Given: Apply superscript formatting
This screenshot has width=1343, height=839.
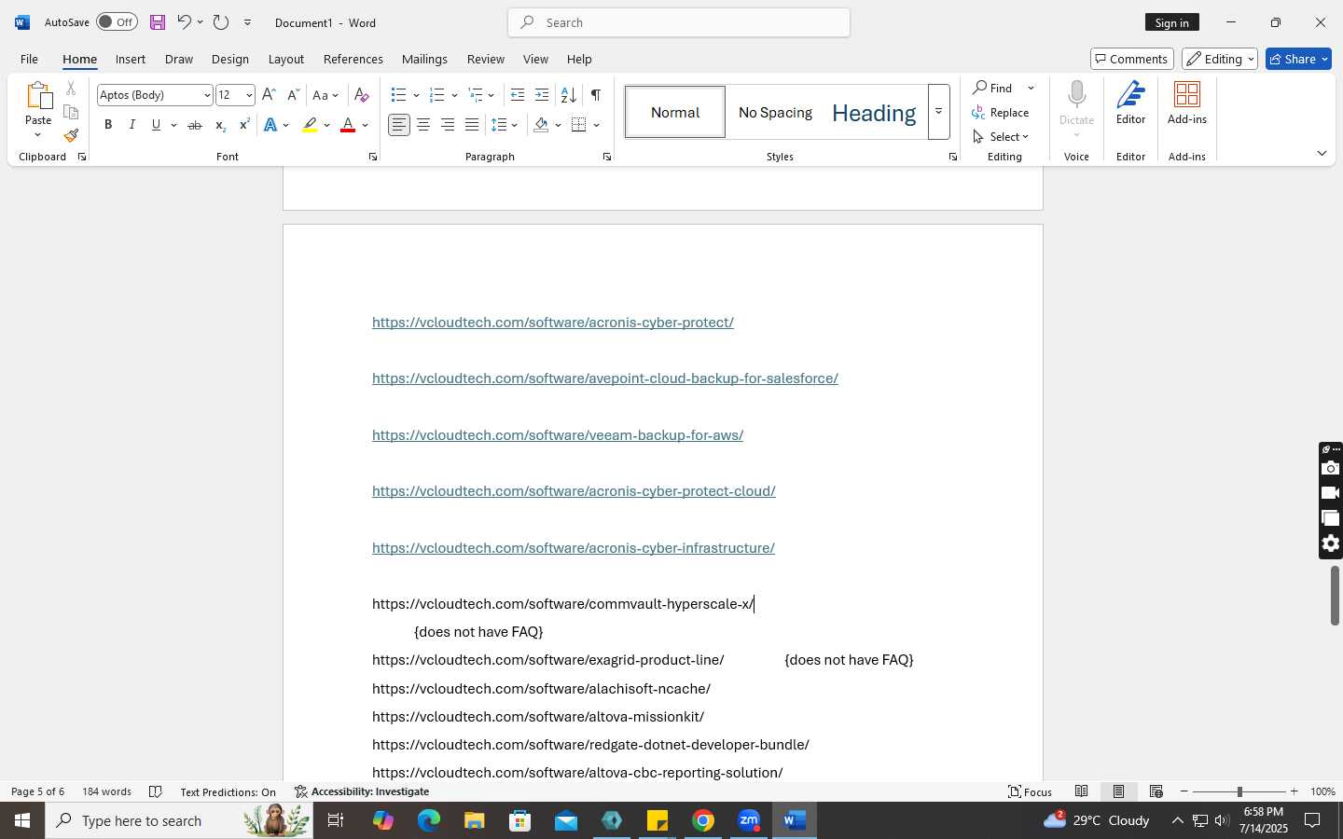Looking at the screenshot, I should point(244,125).
